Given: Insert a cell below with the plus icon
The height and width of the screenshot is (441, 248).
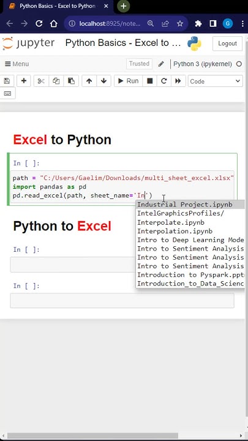Looking at the screenshot, I should click(24, 81).
